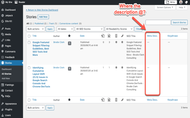Check the Identifying Cumulative Layout Shift story checkbox

(x=29, y=68)
